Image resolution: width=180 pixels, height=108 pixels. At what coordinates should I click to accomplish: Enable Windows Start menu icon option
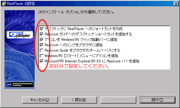click(42, 56)
